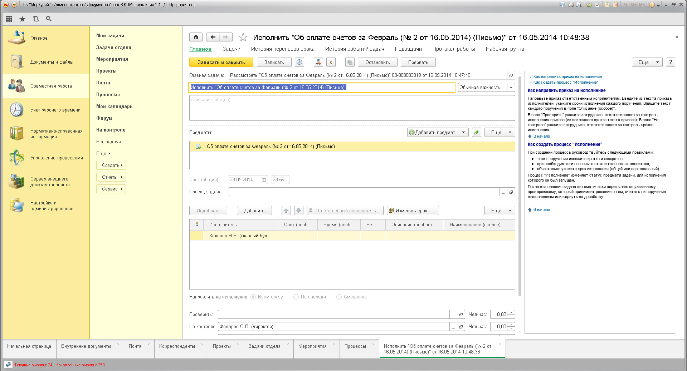This screenshot has width=687, height=371.
Task: Add this task to favorites star
Action: click(243, 37)
